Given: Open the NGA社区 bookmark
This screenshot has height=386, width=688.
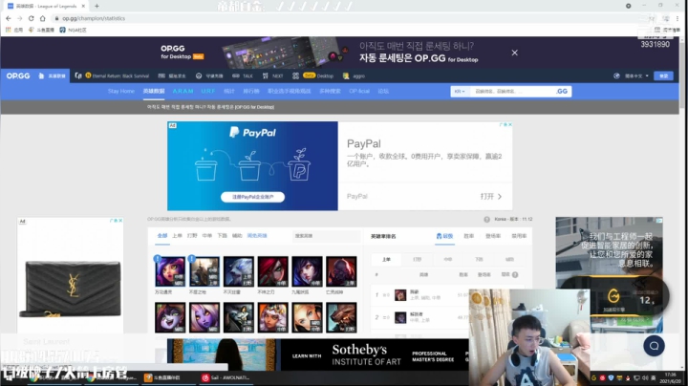Looking at the screenshot, I should tap(73, 30).
